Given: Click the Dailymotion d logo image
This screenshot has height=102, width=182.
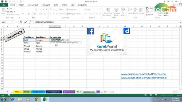Looking at the screenshot, I should pyautogui.click(x=127, y=31).
